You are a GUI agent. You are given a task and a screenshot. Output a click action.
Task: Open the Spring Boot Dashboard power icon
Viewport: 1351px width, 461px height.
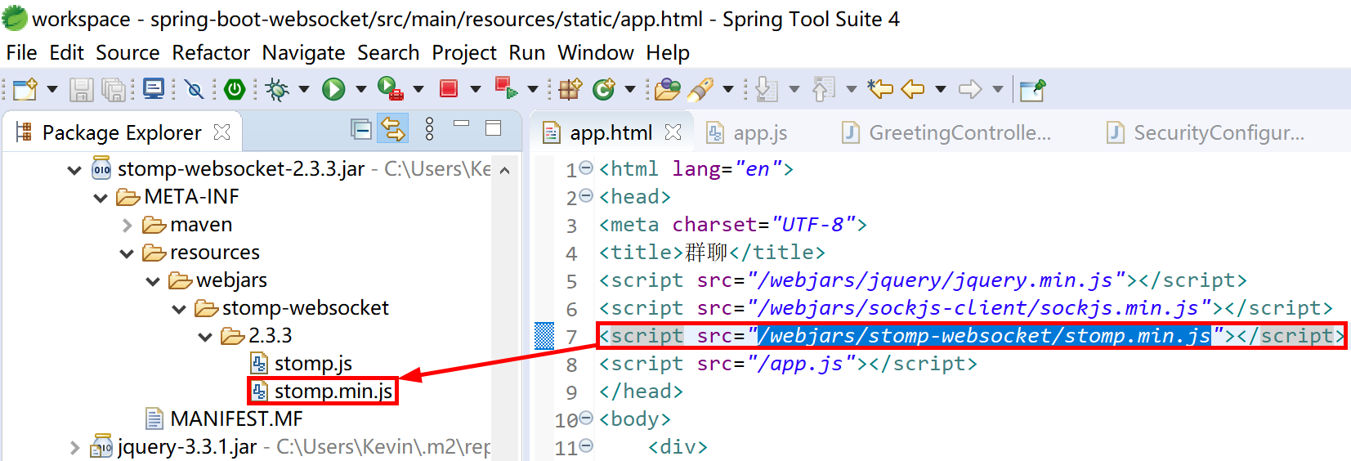coord(235,89)
